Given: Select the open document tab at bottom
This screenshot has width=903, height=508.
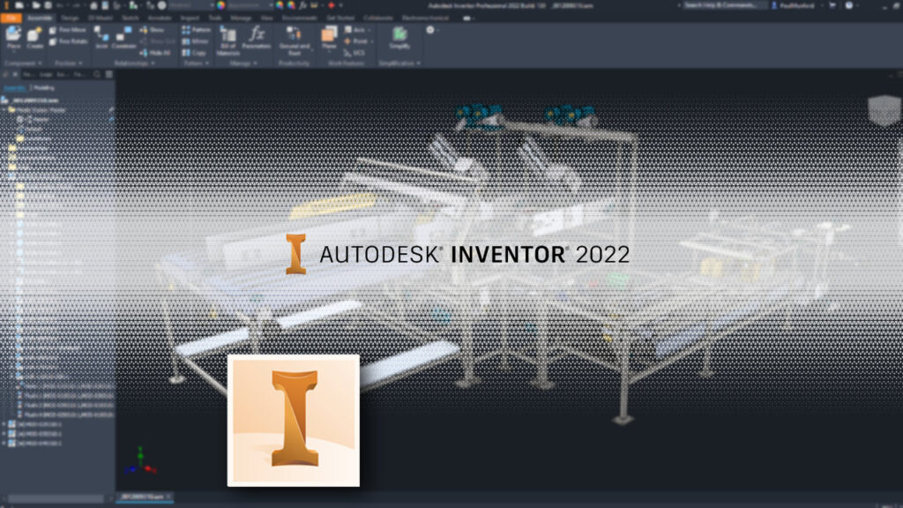Looking at the screenshot, I should pos(144,497).
